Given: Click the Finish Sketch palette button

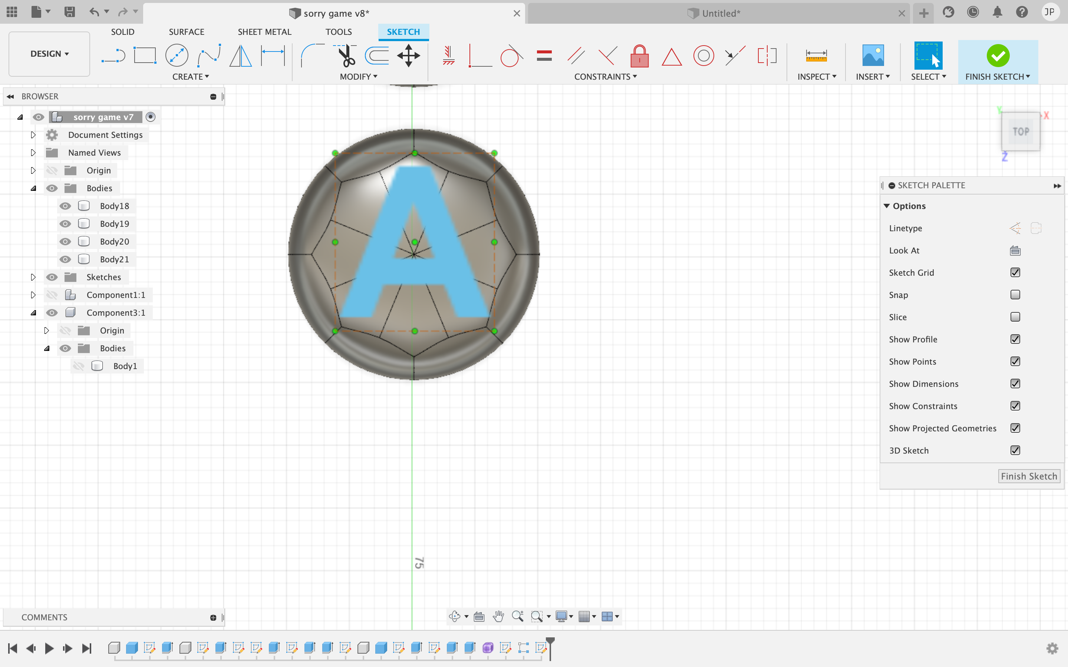Looking at the screenshot, I should [1029, 476].
